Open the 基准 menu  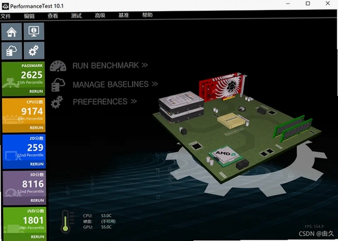[123, 15]
